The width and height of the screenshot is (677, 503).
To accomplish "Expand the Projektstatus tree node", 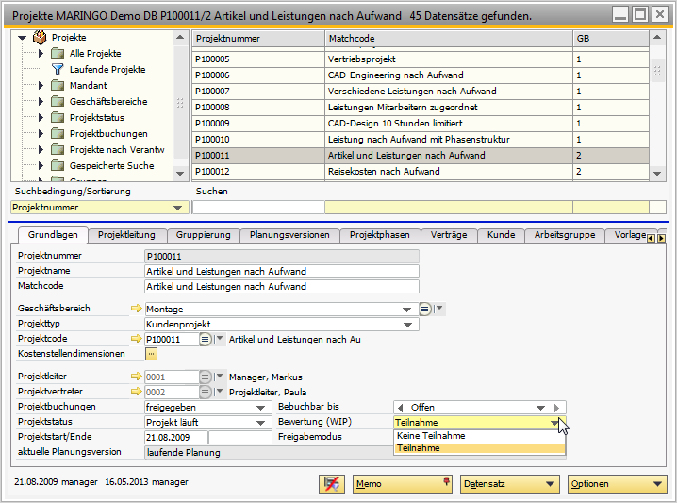I will point(41,118).
